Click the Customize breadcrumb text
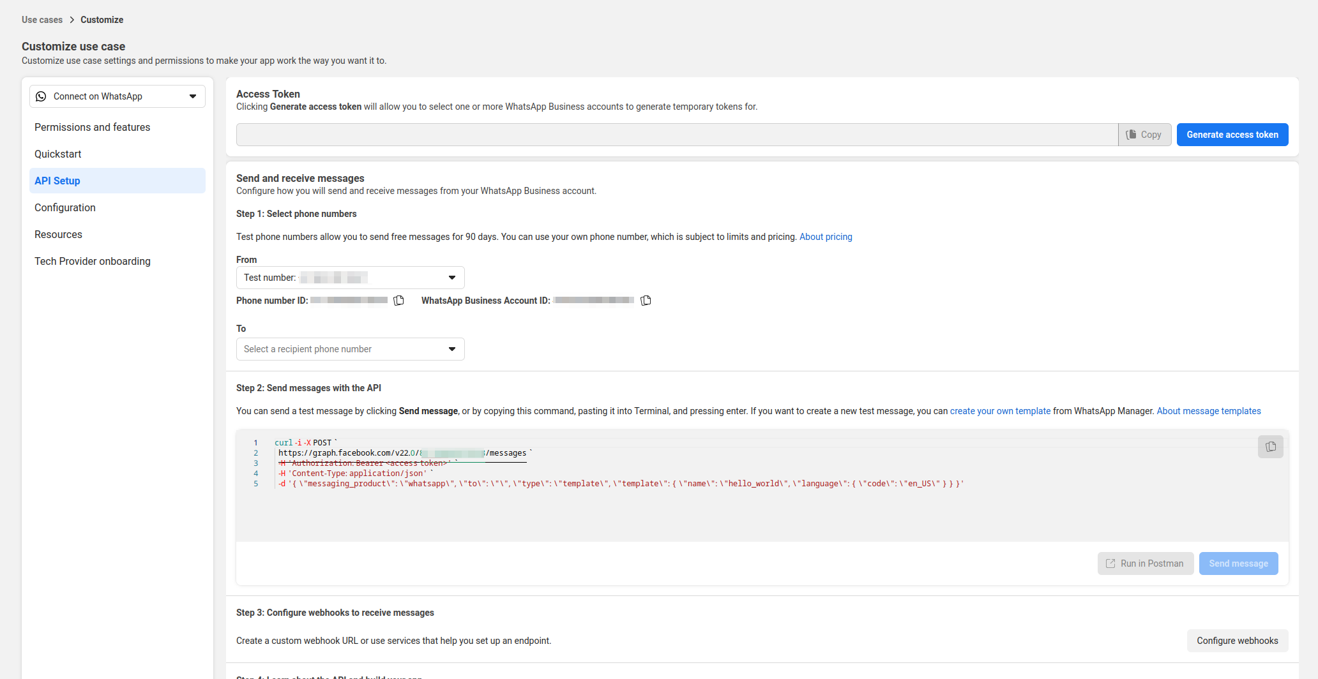 [x=102, y=20]
